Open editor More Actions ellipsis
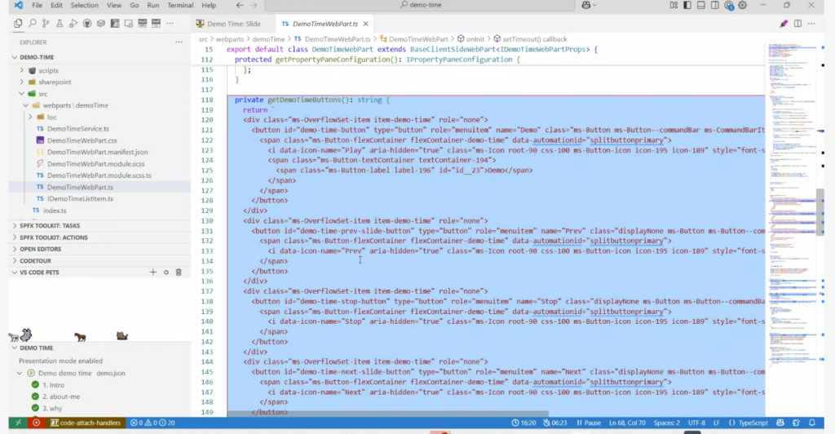This screenshot has height=434, width=835. [811, 24]
